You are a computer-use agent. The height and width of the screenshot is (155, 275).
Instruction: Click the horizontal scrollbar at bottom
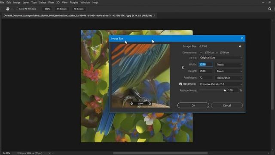point(160,153)
